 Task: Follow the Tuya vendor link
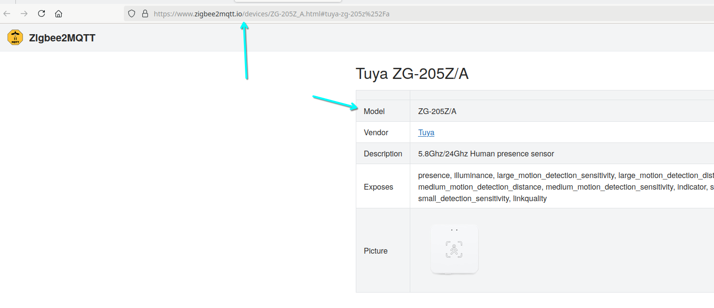click(x=426, y=132)
